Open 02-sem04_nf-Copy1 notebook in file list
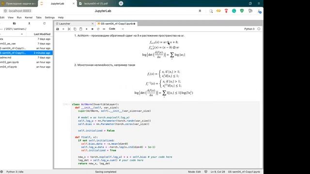Viewport: 310px width, 174px height. pyautogui.click(x=26, y=48)
